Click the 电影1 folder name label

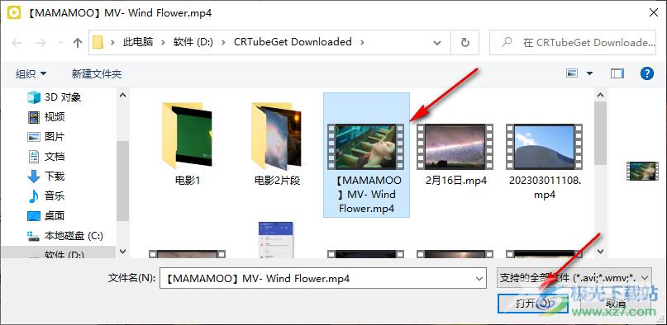188,181
